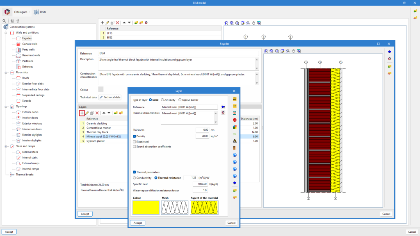Image resolution: width=420 pixels, height=236 pixels.
Task: Click Cancel in the Layer dialog
Action: (x=231, y=223)
